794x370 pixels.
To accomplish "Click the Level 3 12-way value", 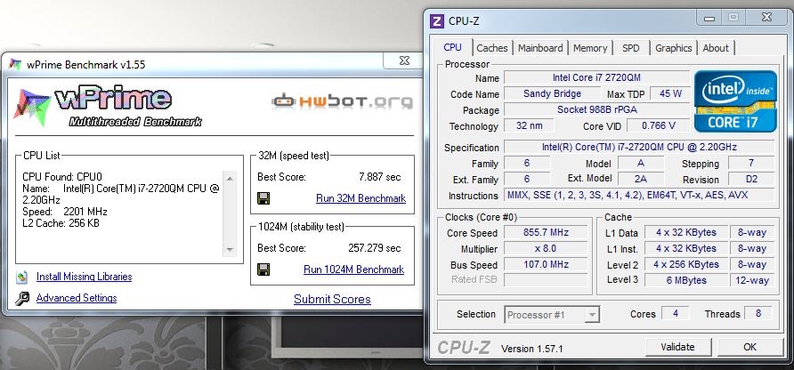I will [x=752, y=280].
